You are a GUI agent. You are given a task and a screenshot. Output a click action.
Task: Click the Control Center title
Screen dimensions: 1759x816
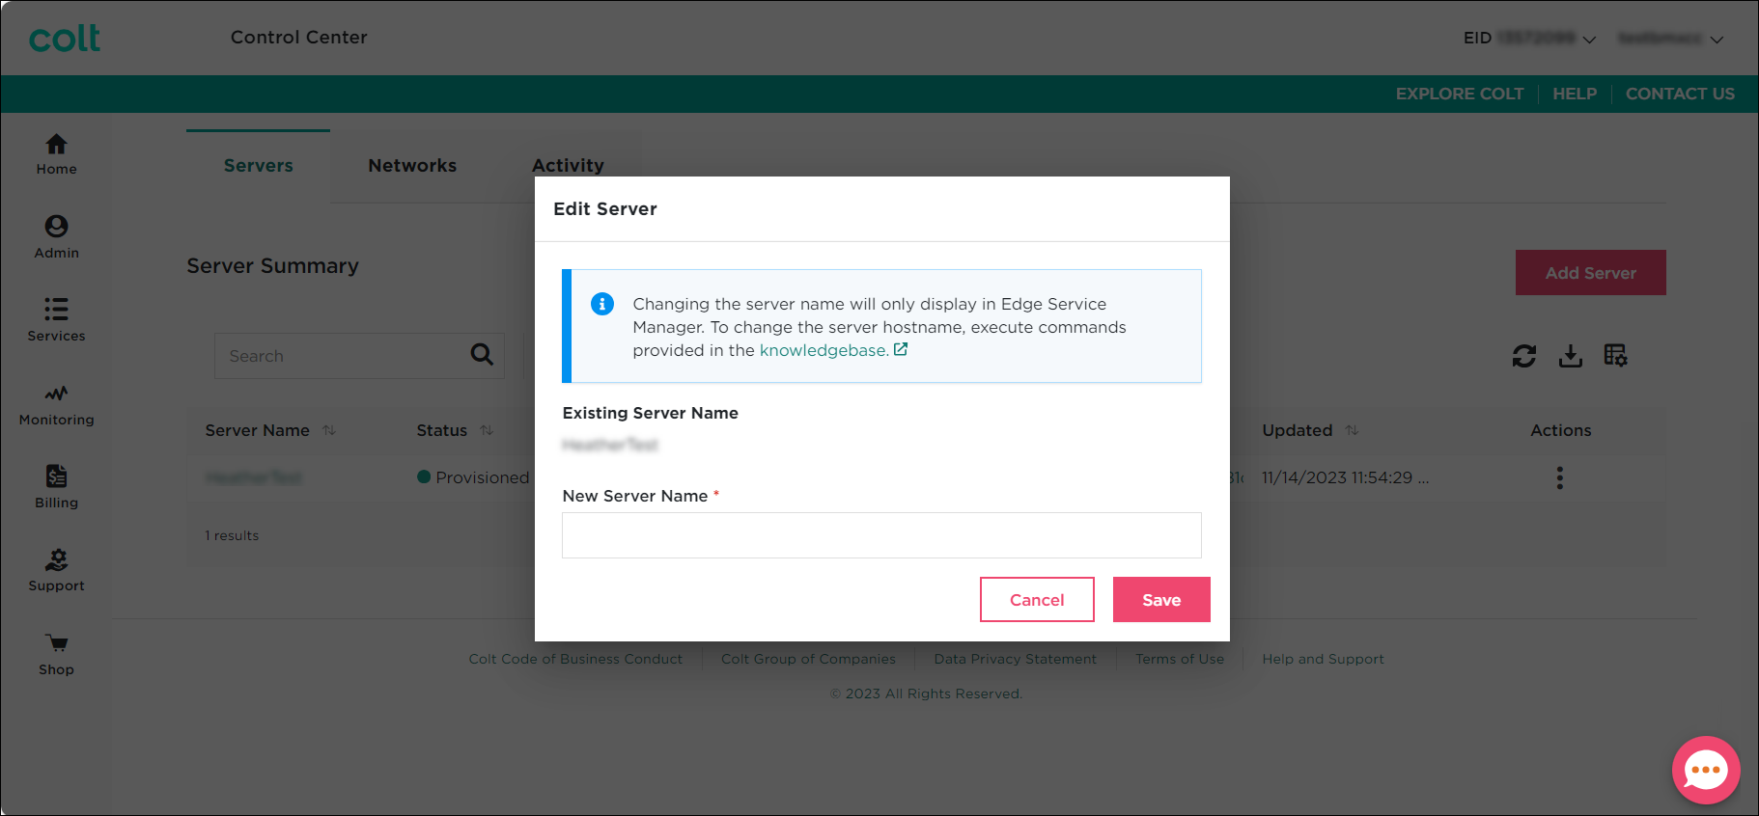(298, 37)
